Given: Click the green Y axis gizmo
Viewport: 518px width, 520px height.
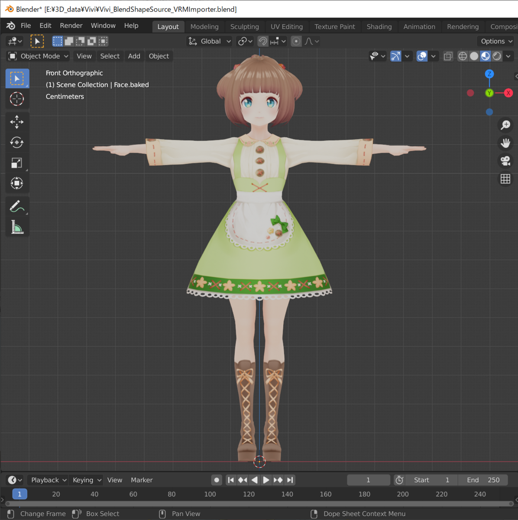Looking at the screenshot, I should click(x=489, y=93).
